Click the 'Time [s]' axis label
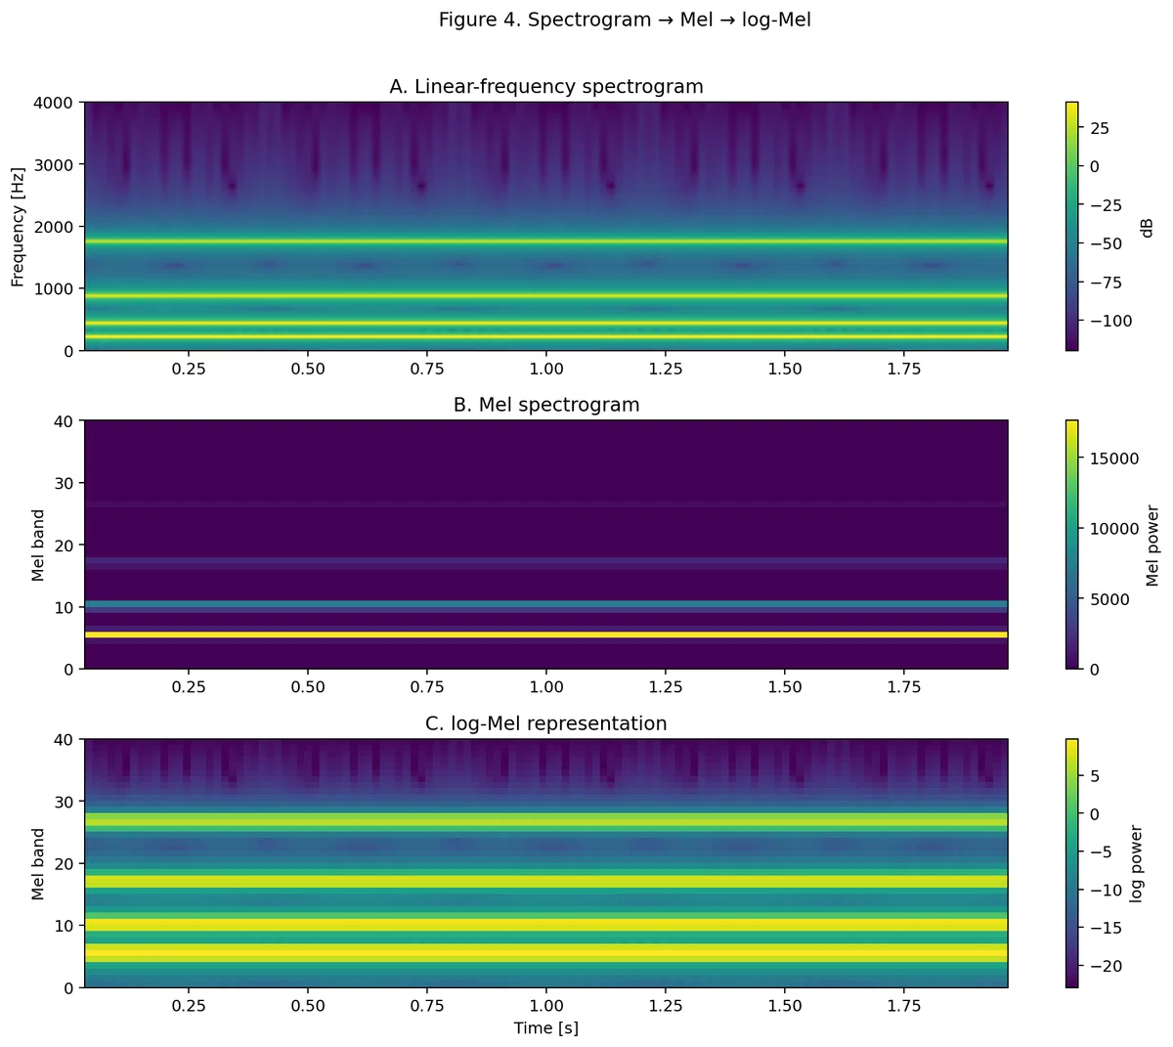The width and height of the screenshot is (1173, 1047). [546, 1027]
